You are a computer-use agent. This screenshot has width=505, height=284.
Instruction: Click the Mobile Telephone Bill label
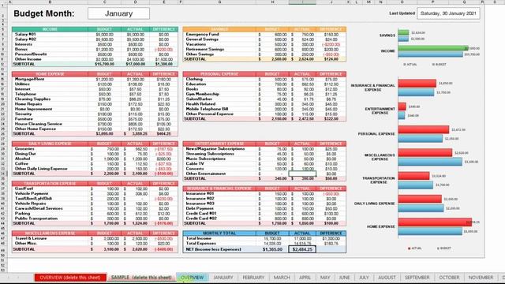(207, 109)
